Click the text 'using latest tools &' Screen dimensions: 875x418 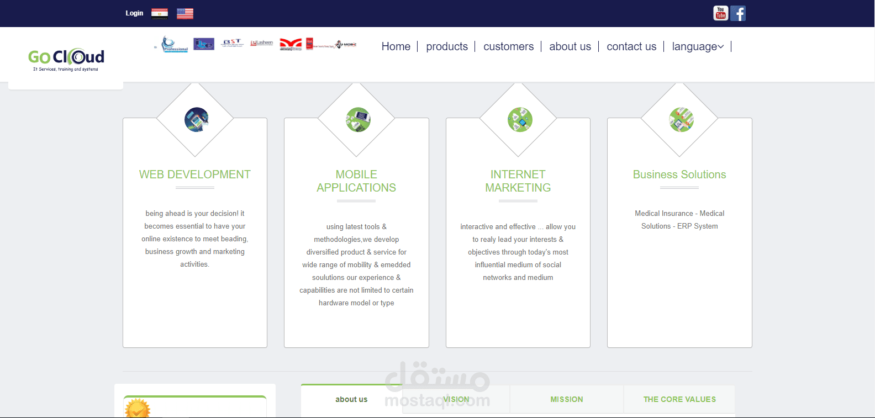pyautogui.click(x=356, y=226)
